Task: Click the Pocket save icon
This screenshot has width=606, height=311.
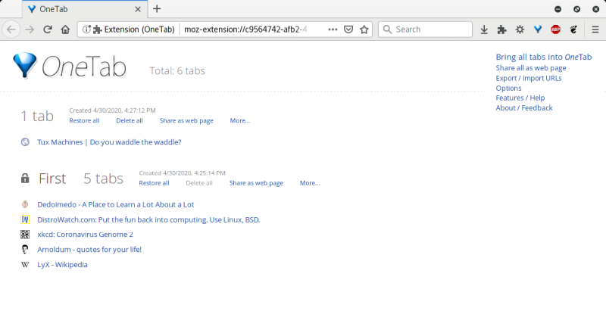Action: [348, 30]
